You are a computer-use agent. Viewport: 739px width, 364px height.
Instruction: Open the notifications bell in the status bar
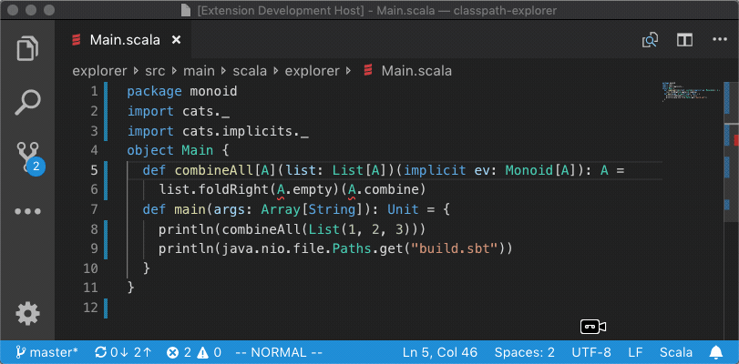715,352
